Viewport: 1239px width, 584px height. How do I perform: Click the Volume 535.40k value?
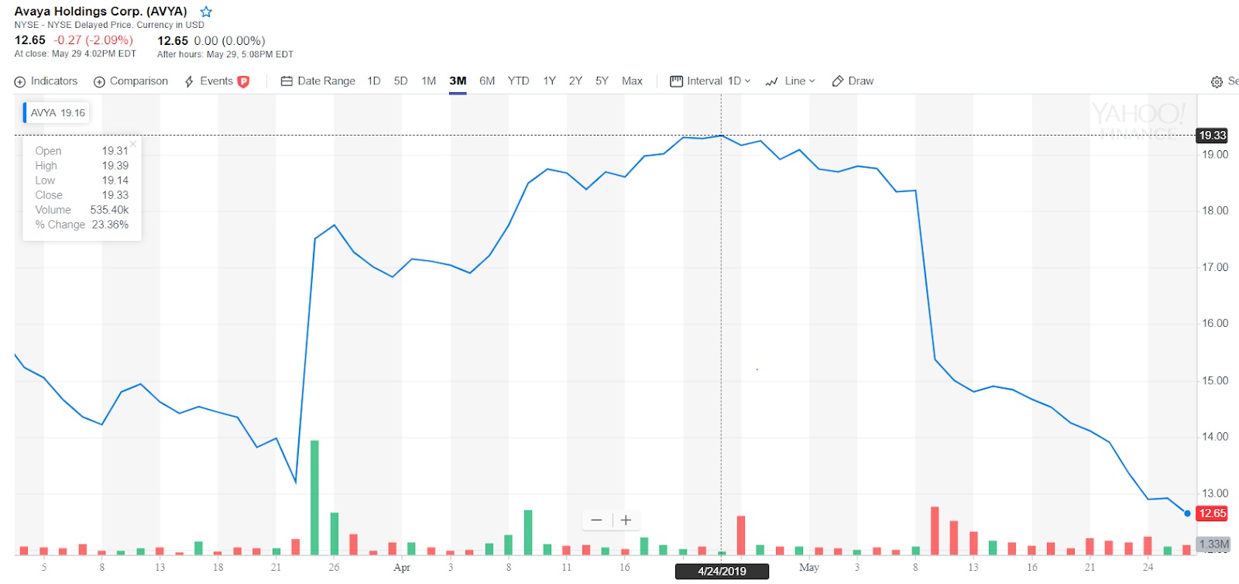click(x=109, y=210)
